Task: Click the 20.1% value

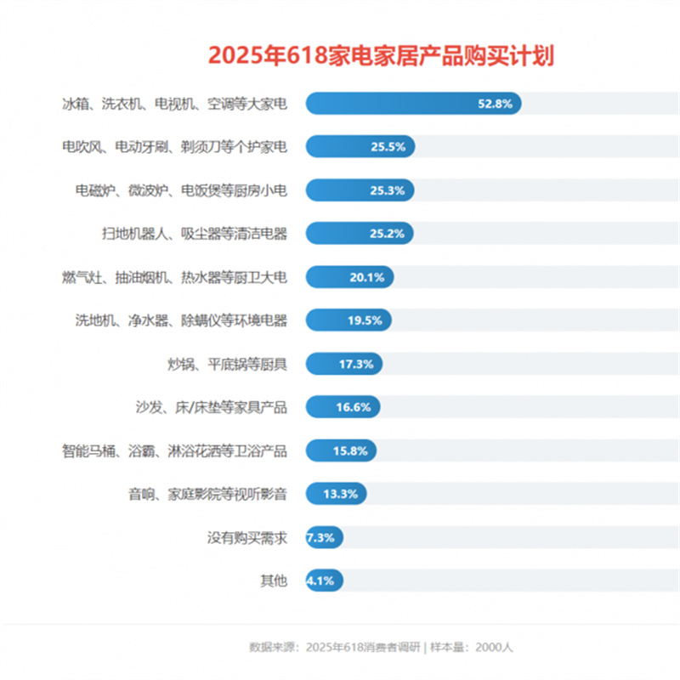Action: click(x=367, y=277)
